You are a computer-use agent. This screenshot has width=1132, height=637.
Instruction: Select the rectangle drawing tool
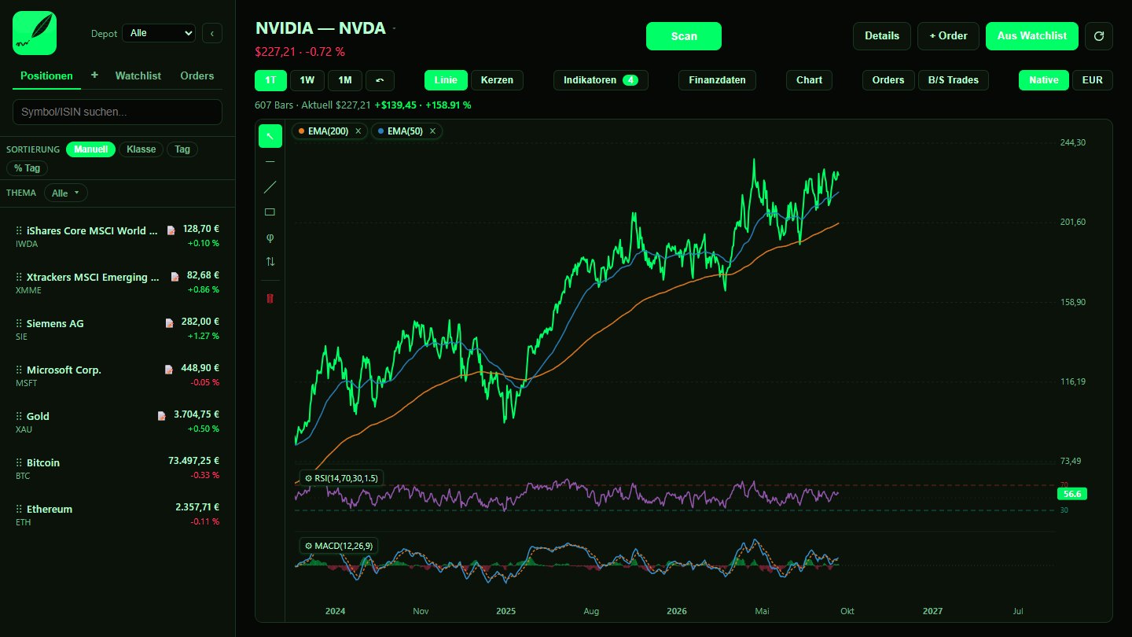point(270,212)
